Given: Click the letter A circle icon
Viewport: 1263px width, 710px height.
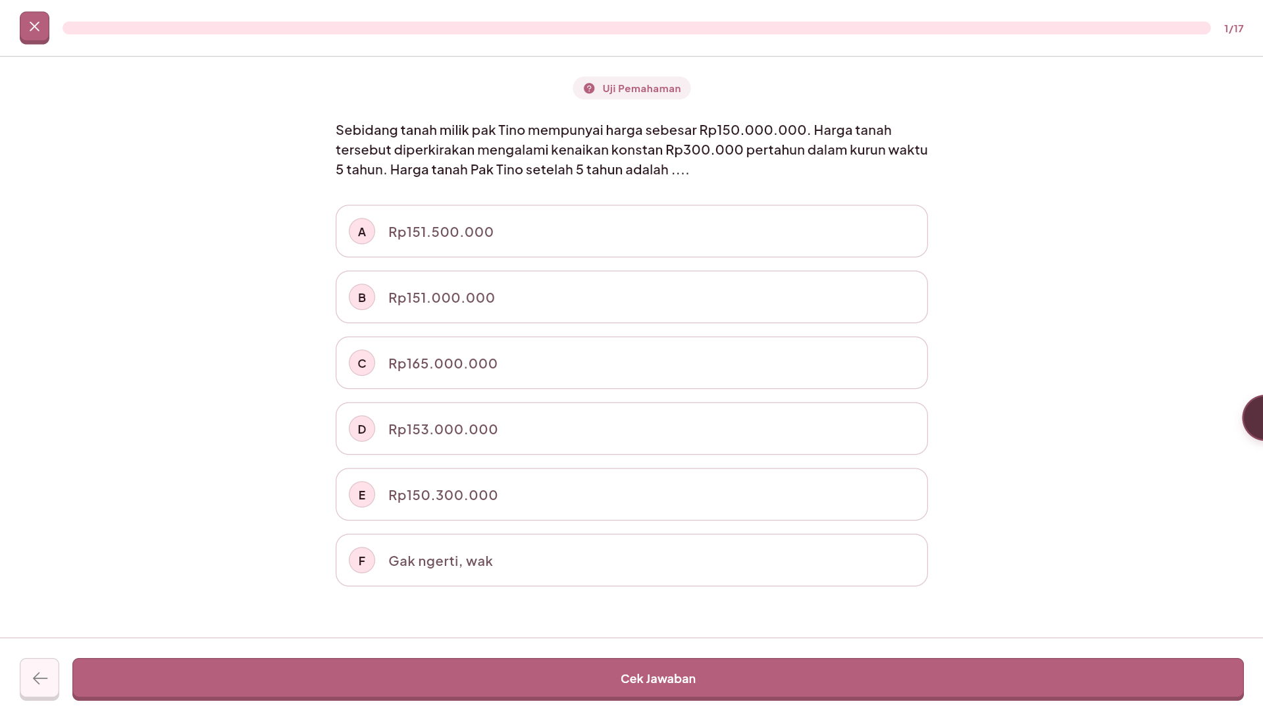Looking at the screenshot, I should point(361,231).
